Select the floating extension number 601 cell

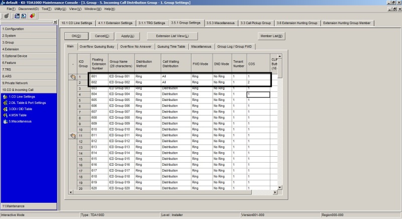tap(99, 76)
